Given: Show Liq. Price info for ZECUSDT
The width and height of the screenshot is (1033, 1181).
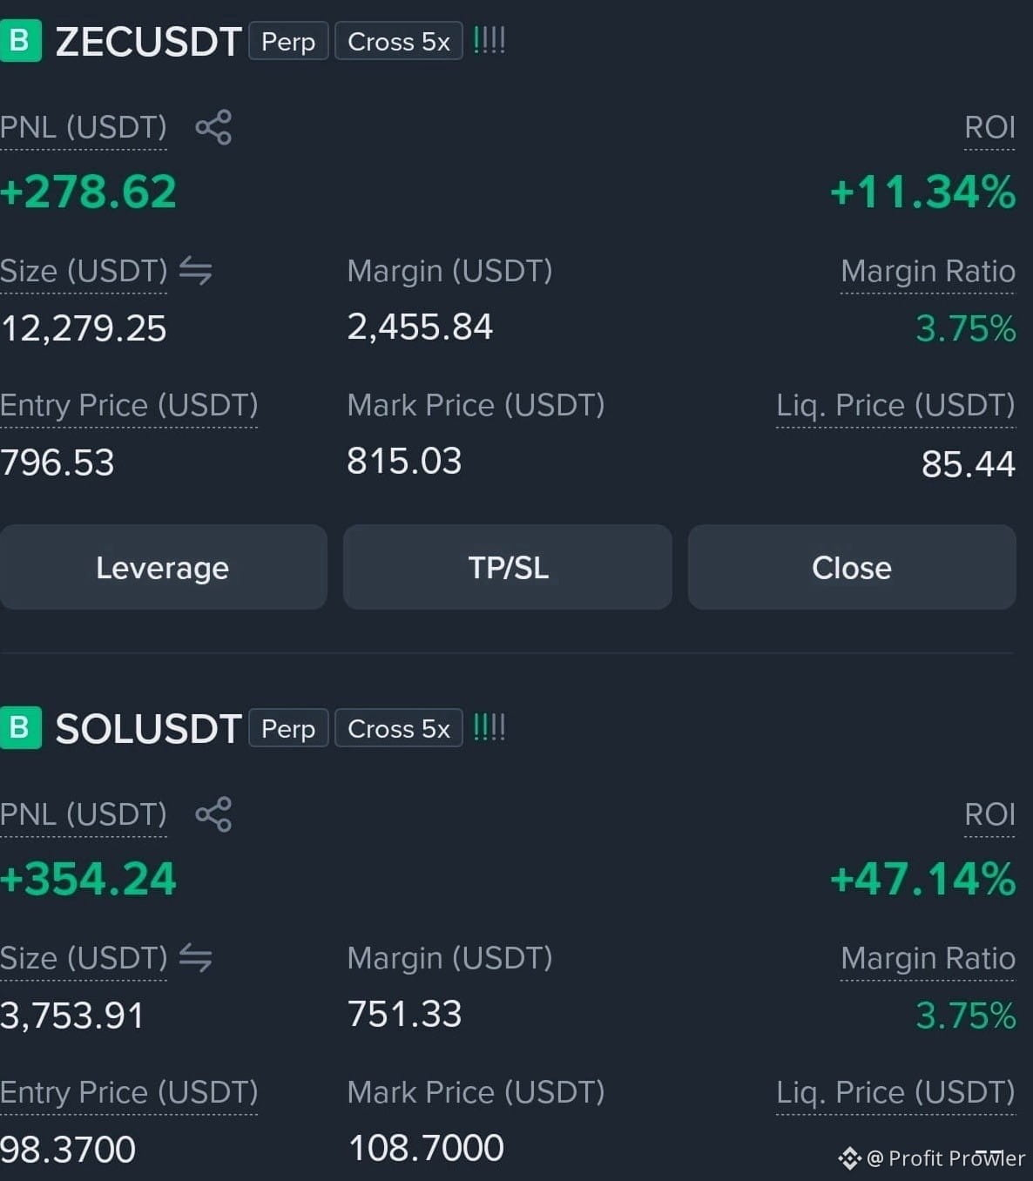Looking at the screenshot, I should point(895,406).
